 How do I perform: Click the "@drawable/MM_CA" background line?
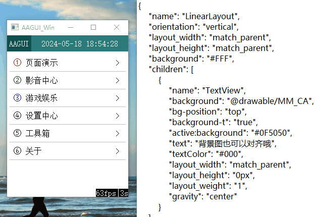click(x=241, y=101)
